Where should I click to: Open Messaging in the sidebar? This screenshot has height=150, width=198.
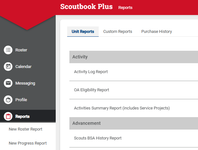pos(25,83)
